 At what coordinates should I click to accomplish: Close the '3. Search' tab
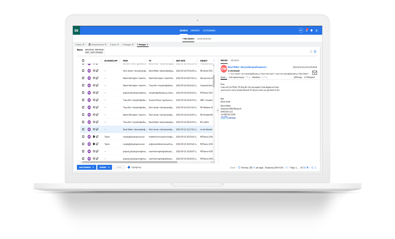[118, 44]
